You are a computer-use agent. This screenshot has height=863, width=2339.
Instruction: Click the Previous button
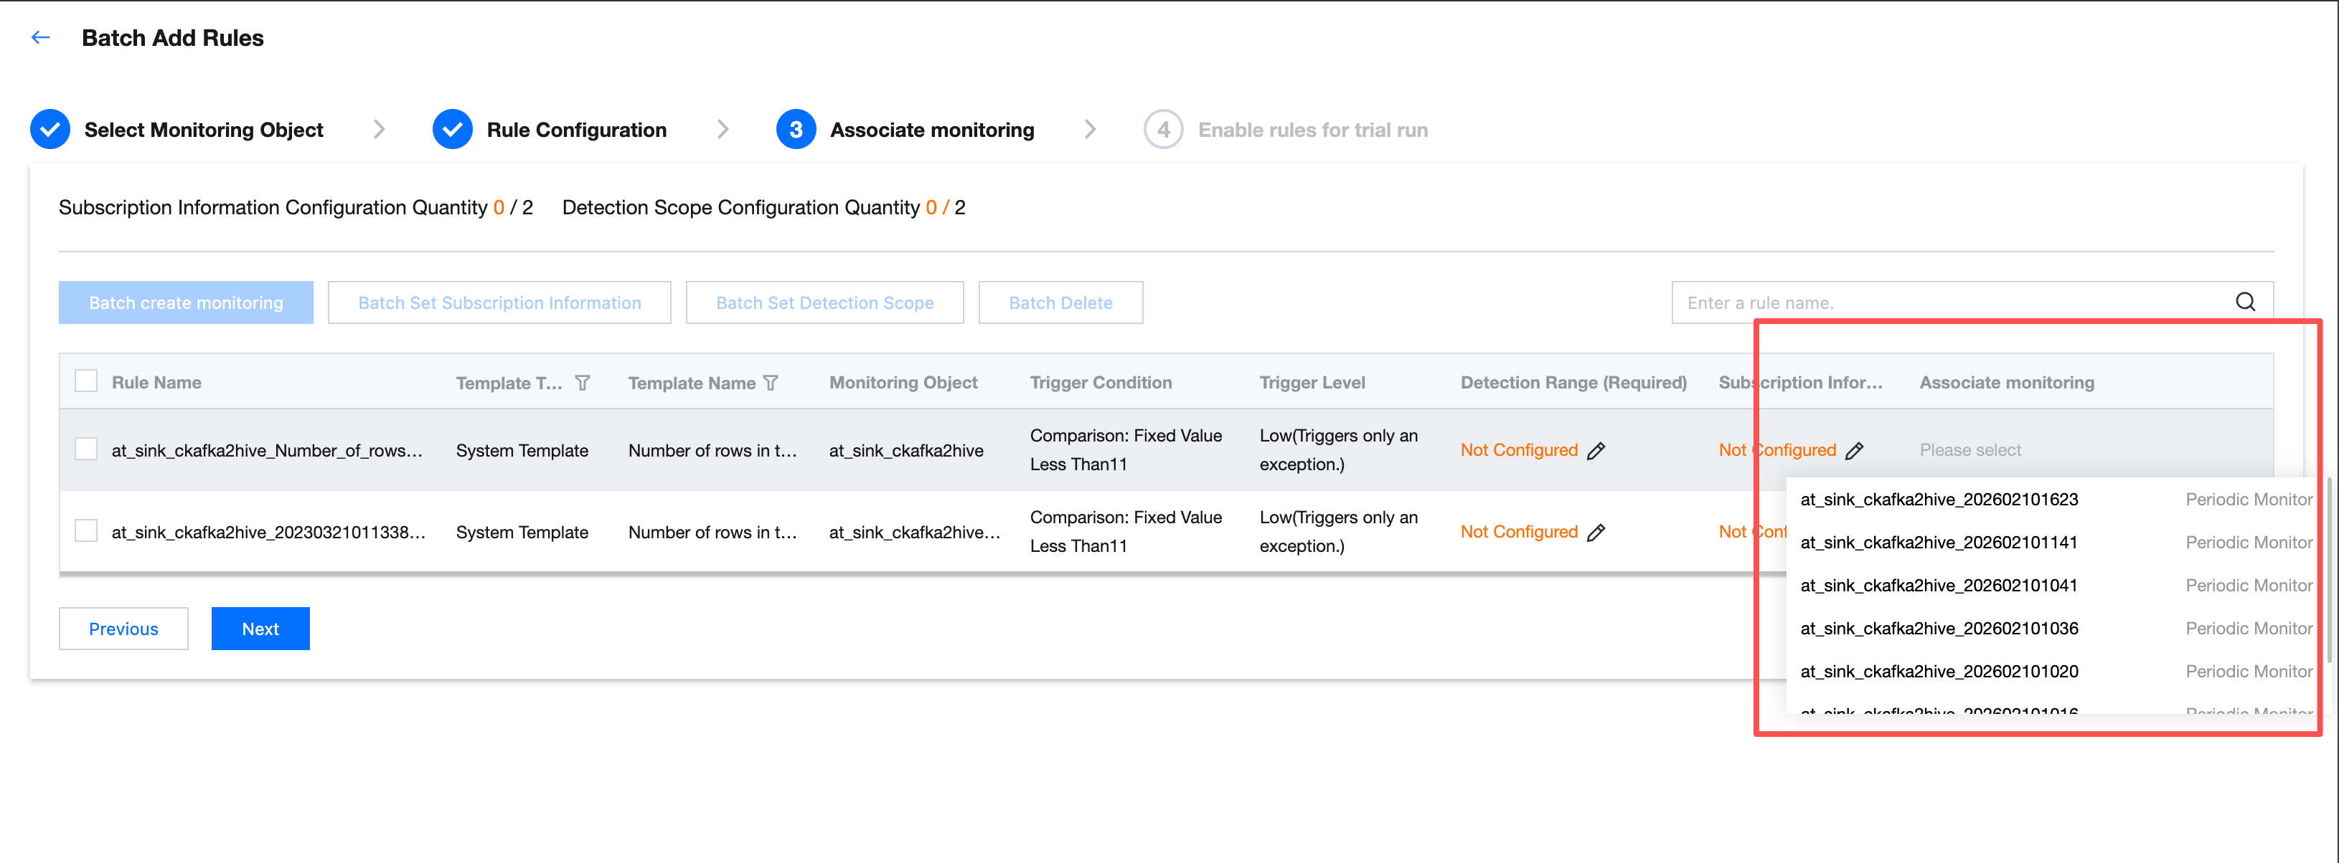tap(123, 628)
